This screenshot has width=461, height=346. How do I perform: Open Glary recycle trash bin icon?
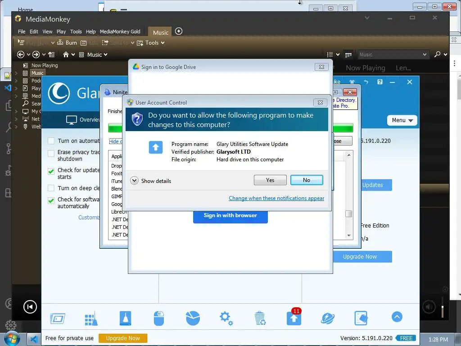click(260, 319)
